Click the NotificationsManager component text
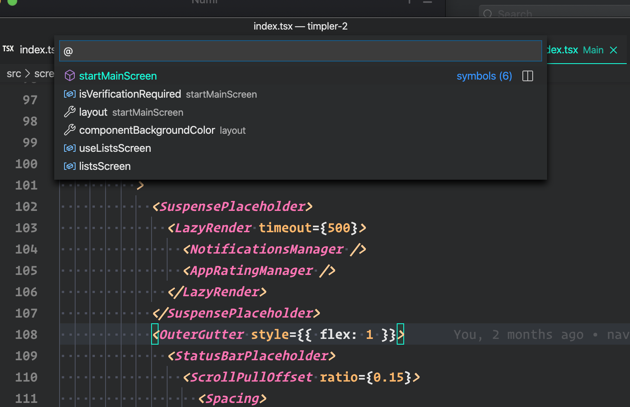The width and height of the screenshot is (630, 407). coord(267,249)
